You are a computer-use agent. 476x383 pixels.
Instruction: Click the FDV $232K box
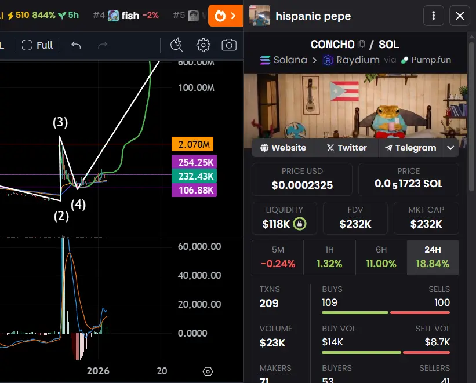355,218
